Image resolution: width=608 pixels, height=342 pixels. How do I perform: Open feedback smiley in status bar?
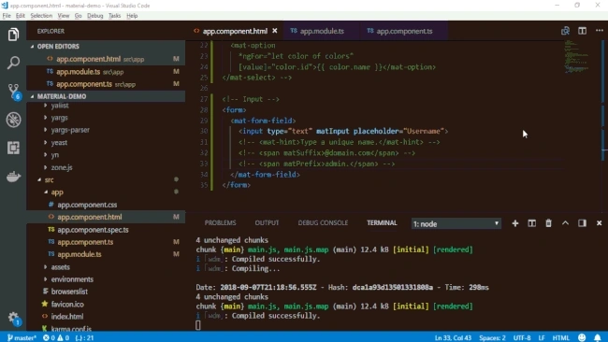click(x=582, y=337)
